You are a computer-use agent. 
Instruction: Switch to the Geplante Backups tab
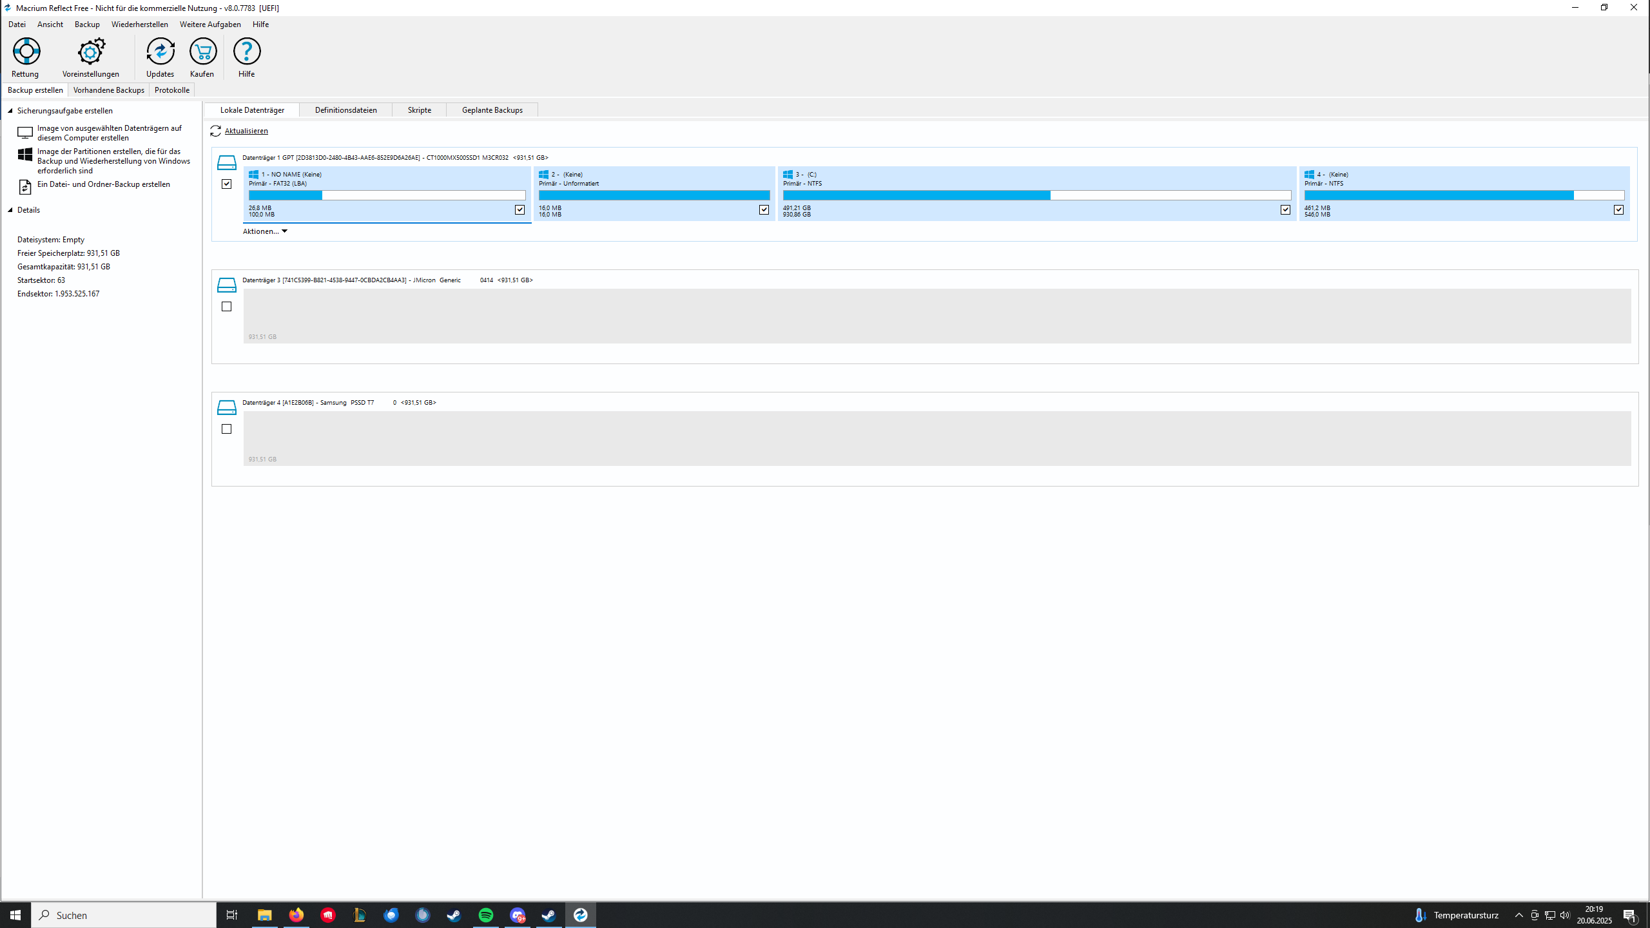tap(492, 110)
